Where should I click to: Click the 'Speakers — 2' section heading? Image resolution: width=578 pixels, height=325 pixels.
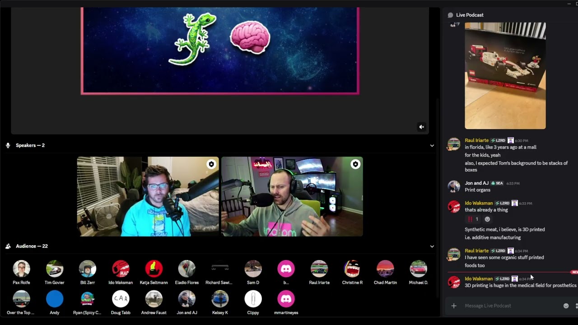tap(30, 145)
